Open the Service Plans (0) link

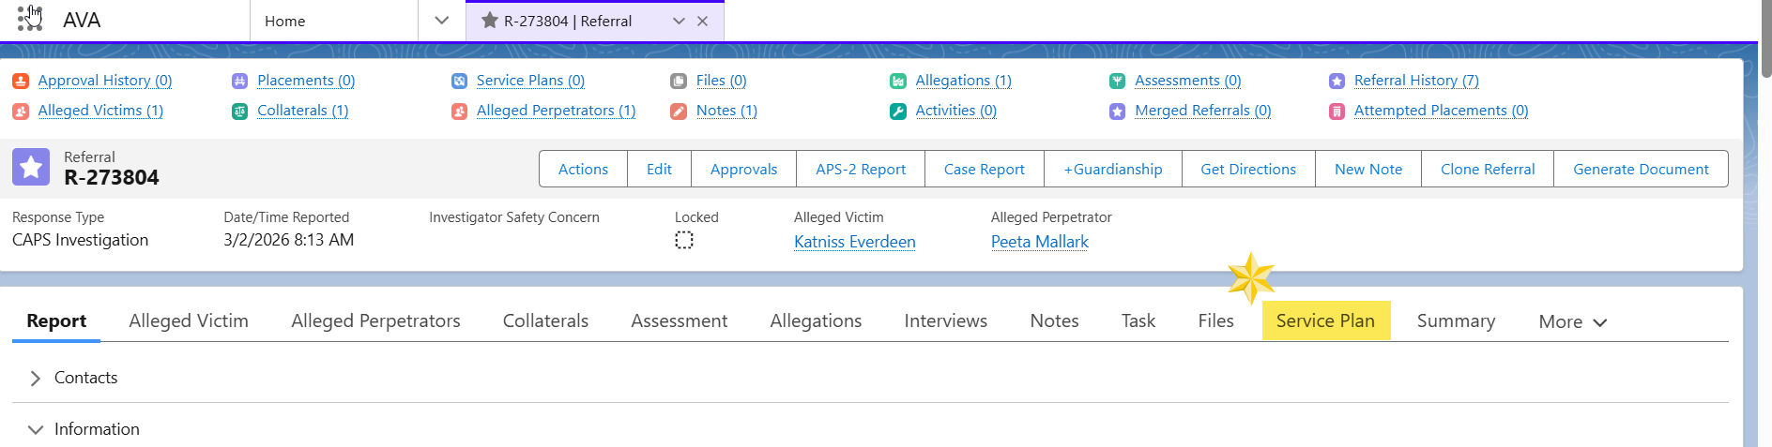530,81
